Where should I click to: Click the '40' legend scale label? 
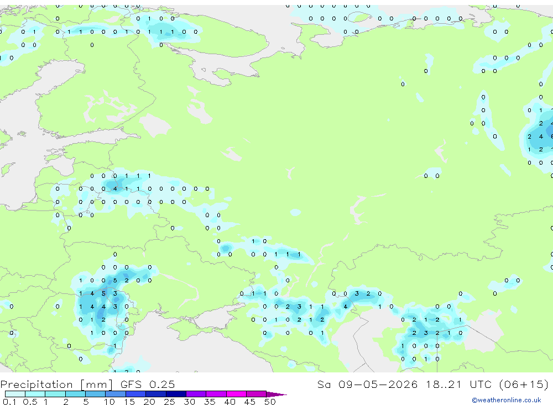coord(229,402)
